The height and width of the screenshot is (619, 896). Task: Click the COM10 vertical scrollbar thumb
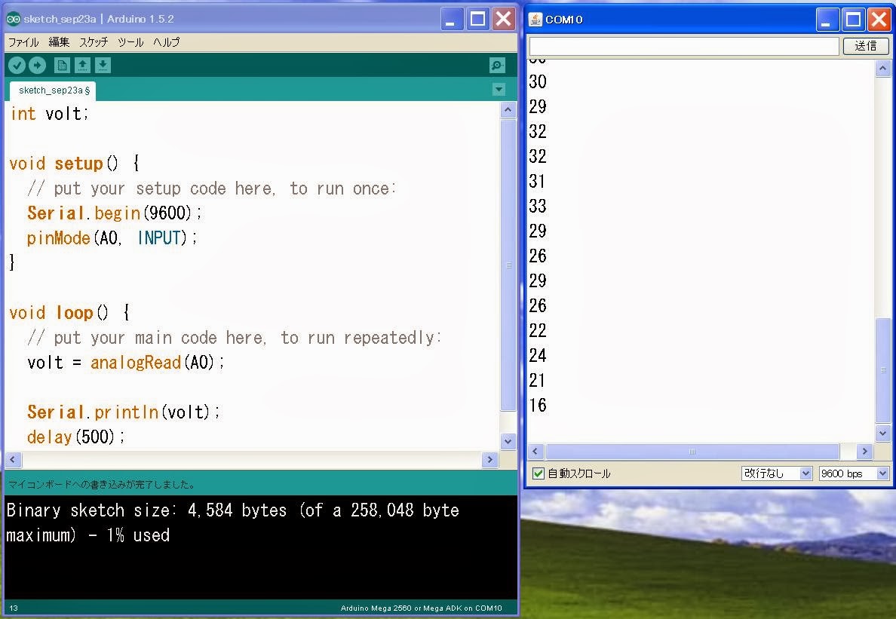(x=883, y=370)
